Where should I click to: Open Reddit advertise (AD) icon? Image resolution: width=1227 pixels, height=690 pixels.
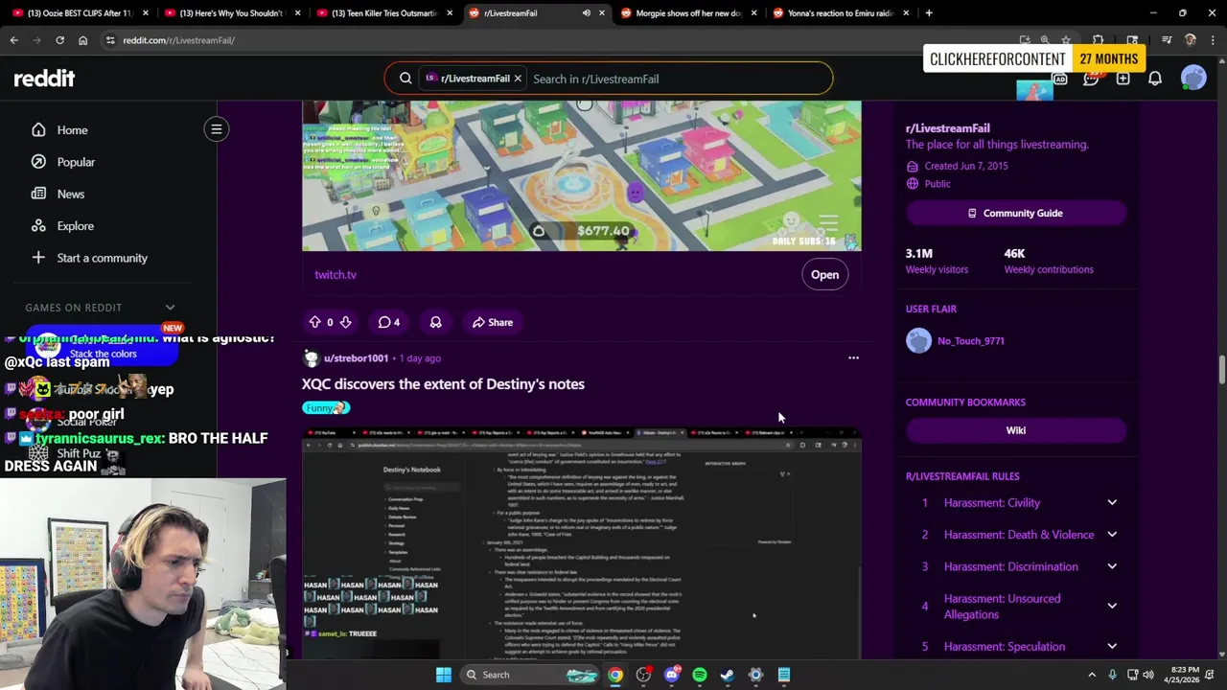[1059, 79]
